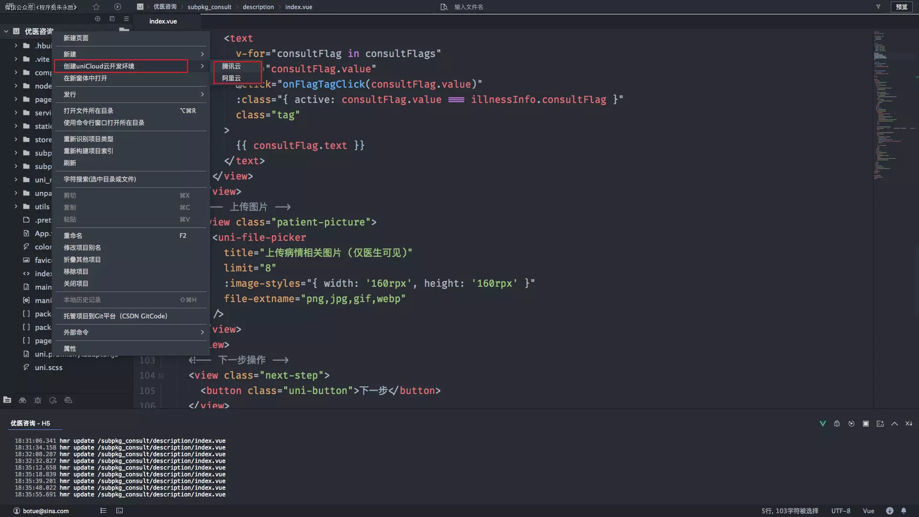Click the bookmark star icon in top toolbar
The image size is (919, 517).
tap(96, 7)
